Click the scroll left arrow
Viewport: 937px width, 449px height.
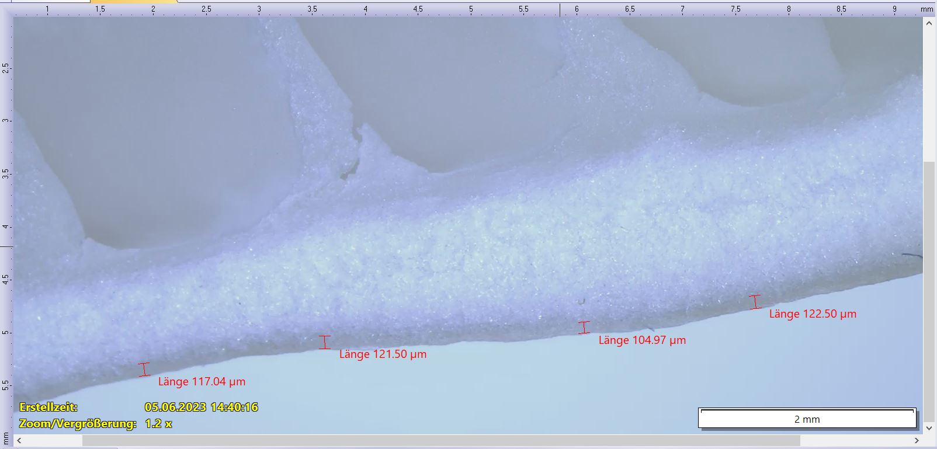click(19, 440)
